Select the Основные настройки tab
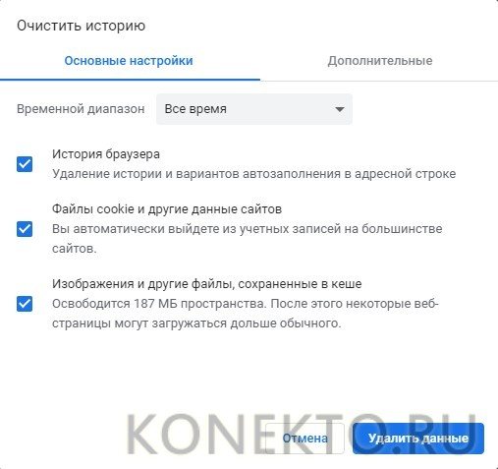The image size is (498, 469). click(129, 61)
